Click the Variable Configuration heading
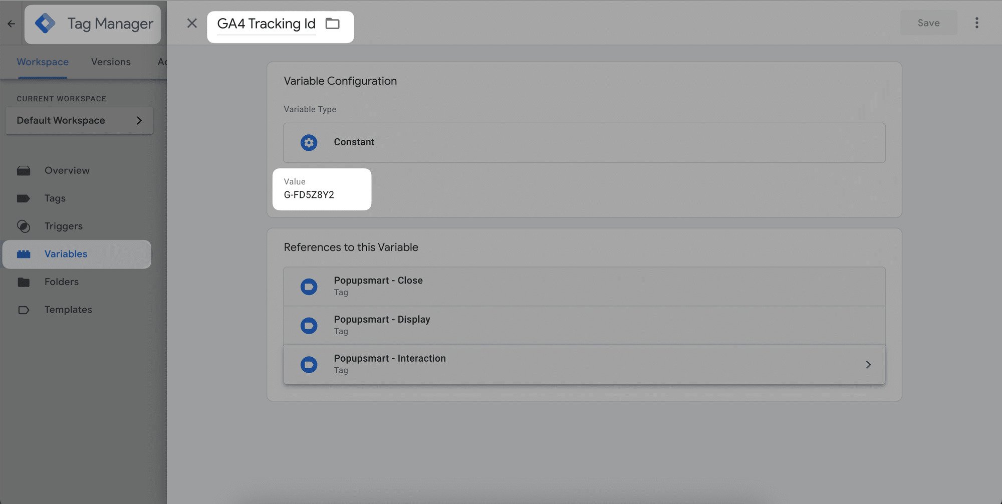Screen dimensions: 1002x504 coord(340,81)
